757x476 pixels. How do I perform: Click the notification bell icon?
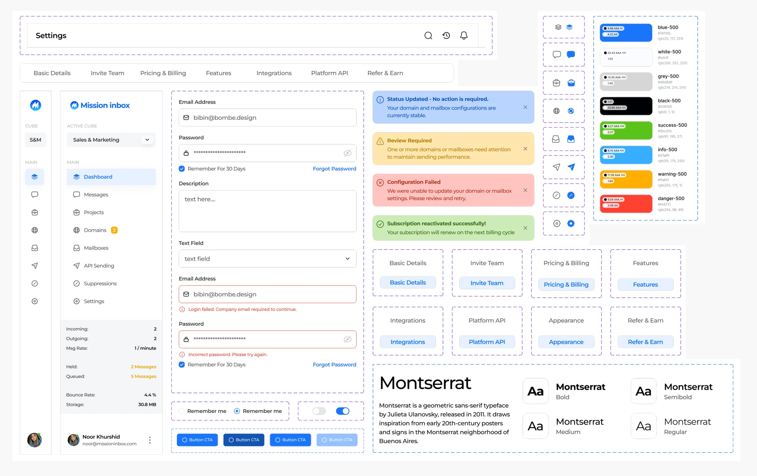click(464, 35)
